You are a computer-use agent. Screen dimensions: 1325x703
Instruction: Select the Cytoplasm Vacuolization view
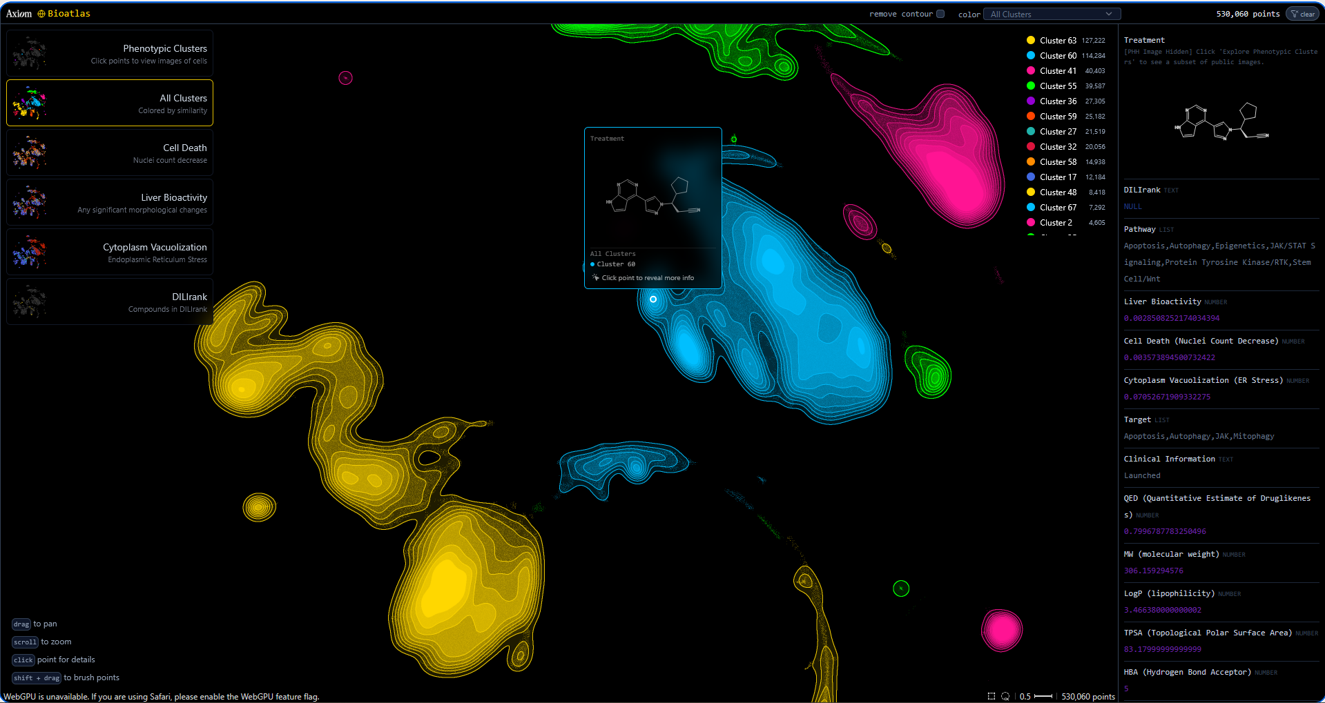tap(110, 252)
